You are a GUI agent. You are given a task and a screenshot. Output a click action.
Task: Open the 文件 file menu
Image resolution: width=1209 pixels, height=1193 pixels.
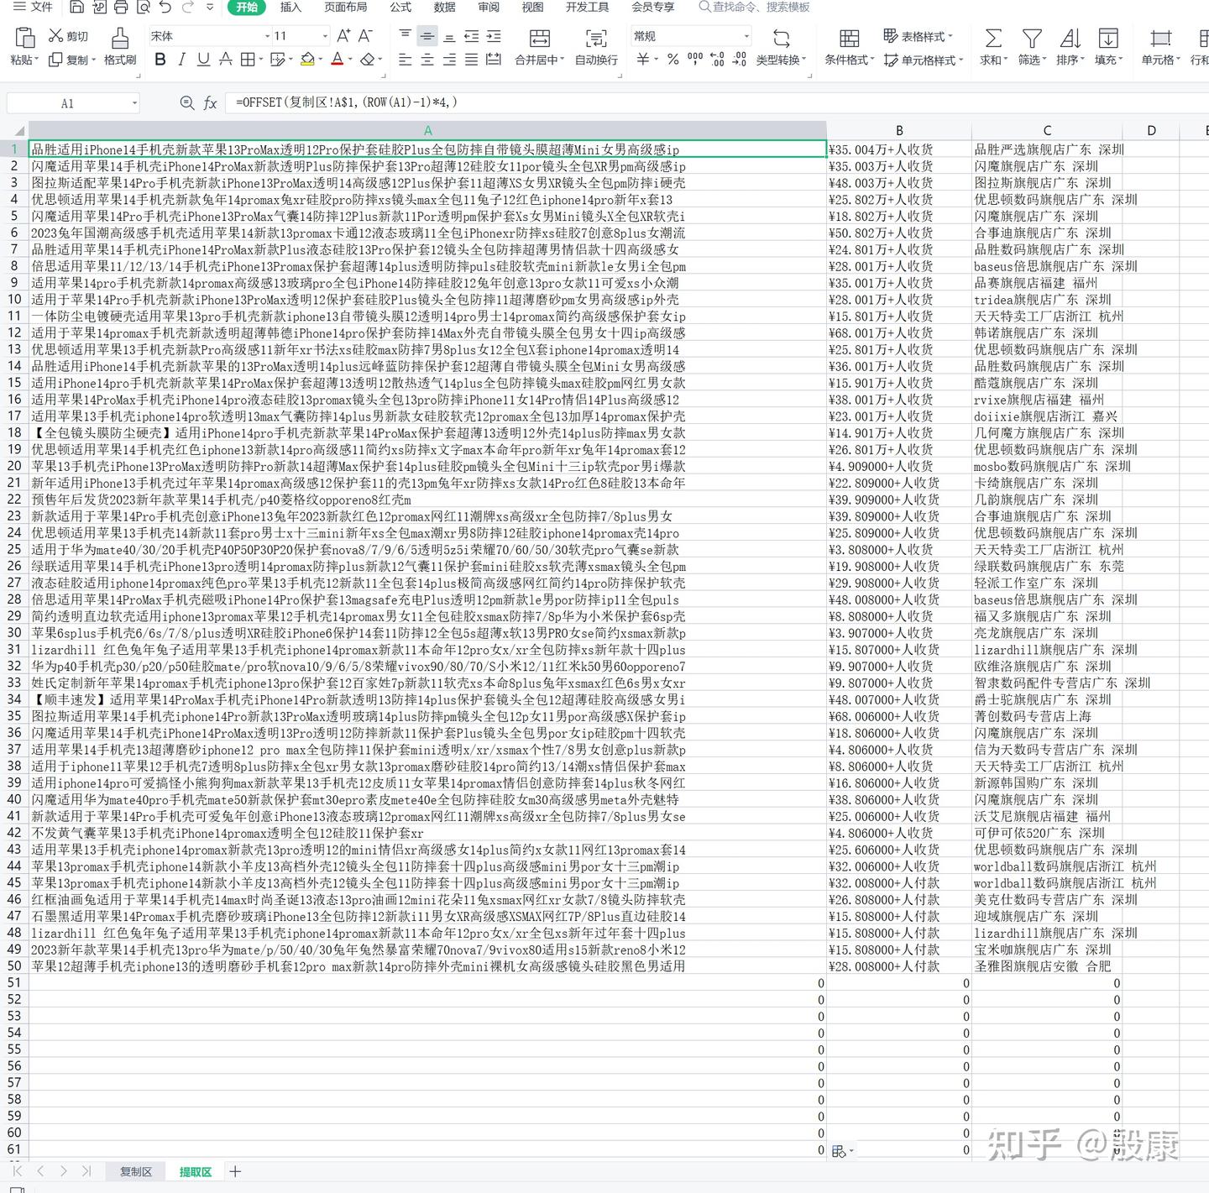coord(33,7)
